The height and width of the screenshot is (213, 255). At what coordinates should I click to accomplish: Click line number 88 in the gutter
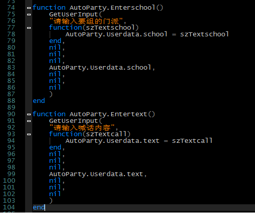click(11, 101)
